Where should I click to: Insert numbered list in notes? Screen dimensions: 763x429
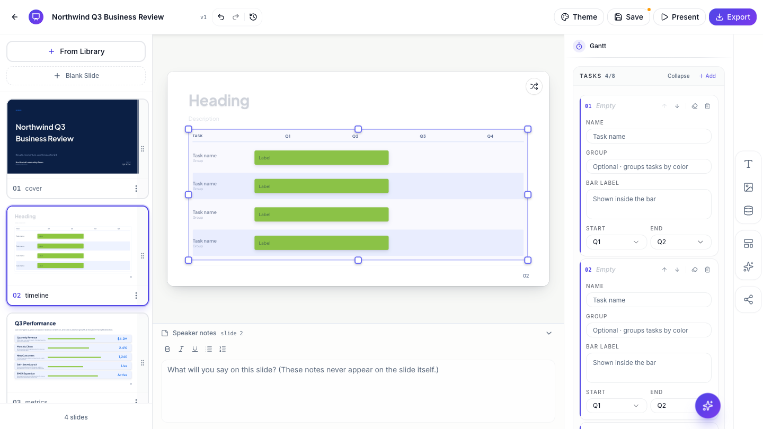pyautogui.click(x=223, y=349)
